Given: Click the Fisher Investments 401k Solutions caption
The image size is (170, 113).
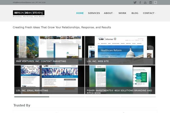Looking at the screenshot, I should [119, 92].
